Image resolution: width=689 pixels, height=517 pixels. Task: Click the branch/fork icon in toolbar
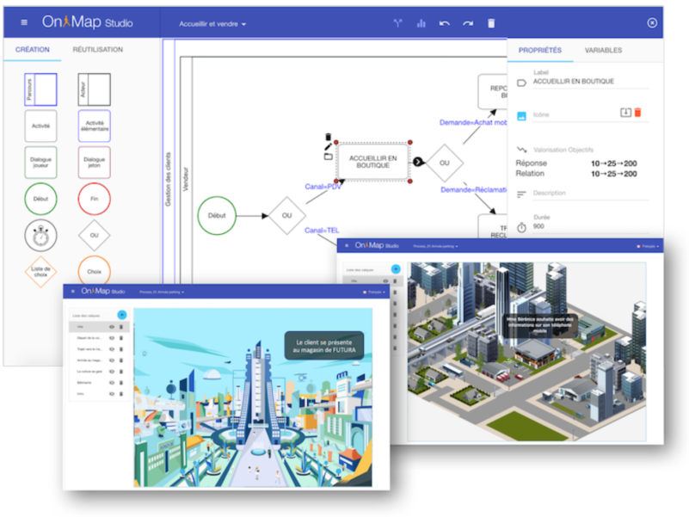(398, 23)
